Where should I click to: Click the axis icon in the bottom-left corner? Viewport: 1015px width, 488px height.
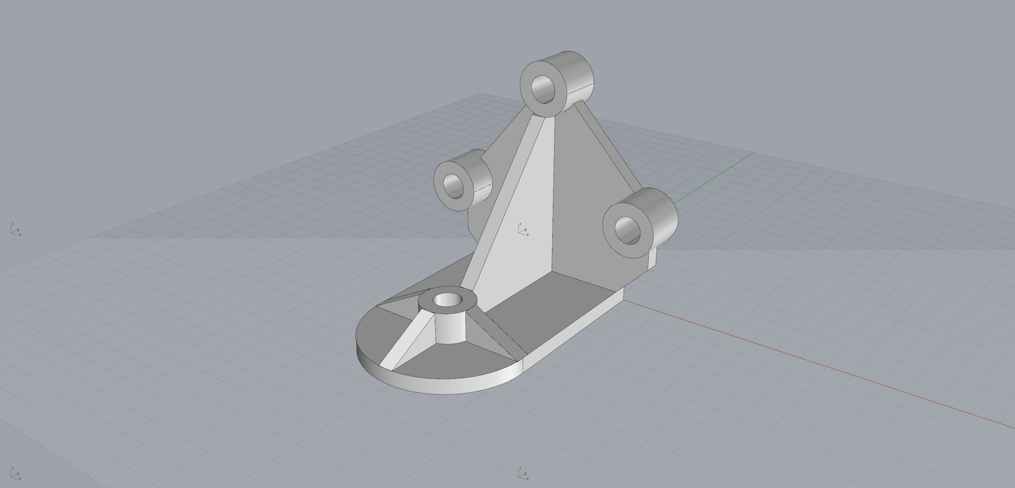click(x=15, y=473)
